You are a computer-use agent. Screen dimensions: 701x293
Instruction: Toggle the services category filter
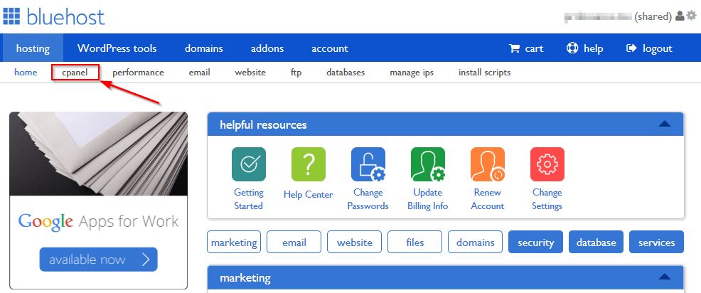656,242
